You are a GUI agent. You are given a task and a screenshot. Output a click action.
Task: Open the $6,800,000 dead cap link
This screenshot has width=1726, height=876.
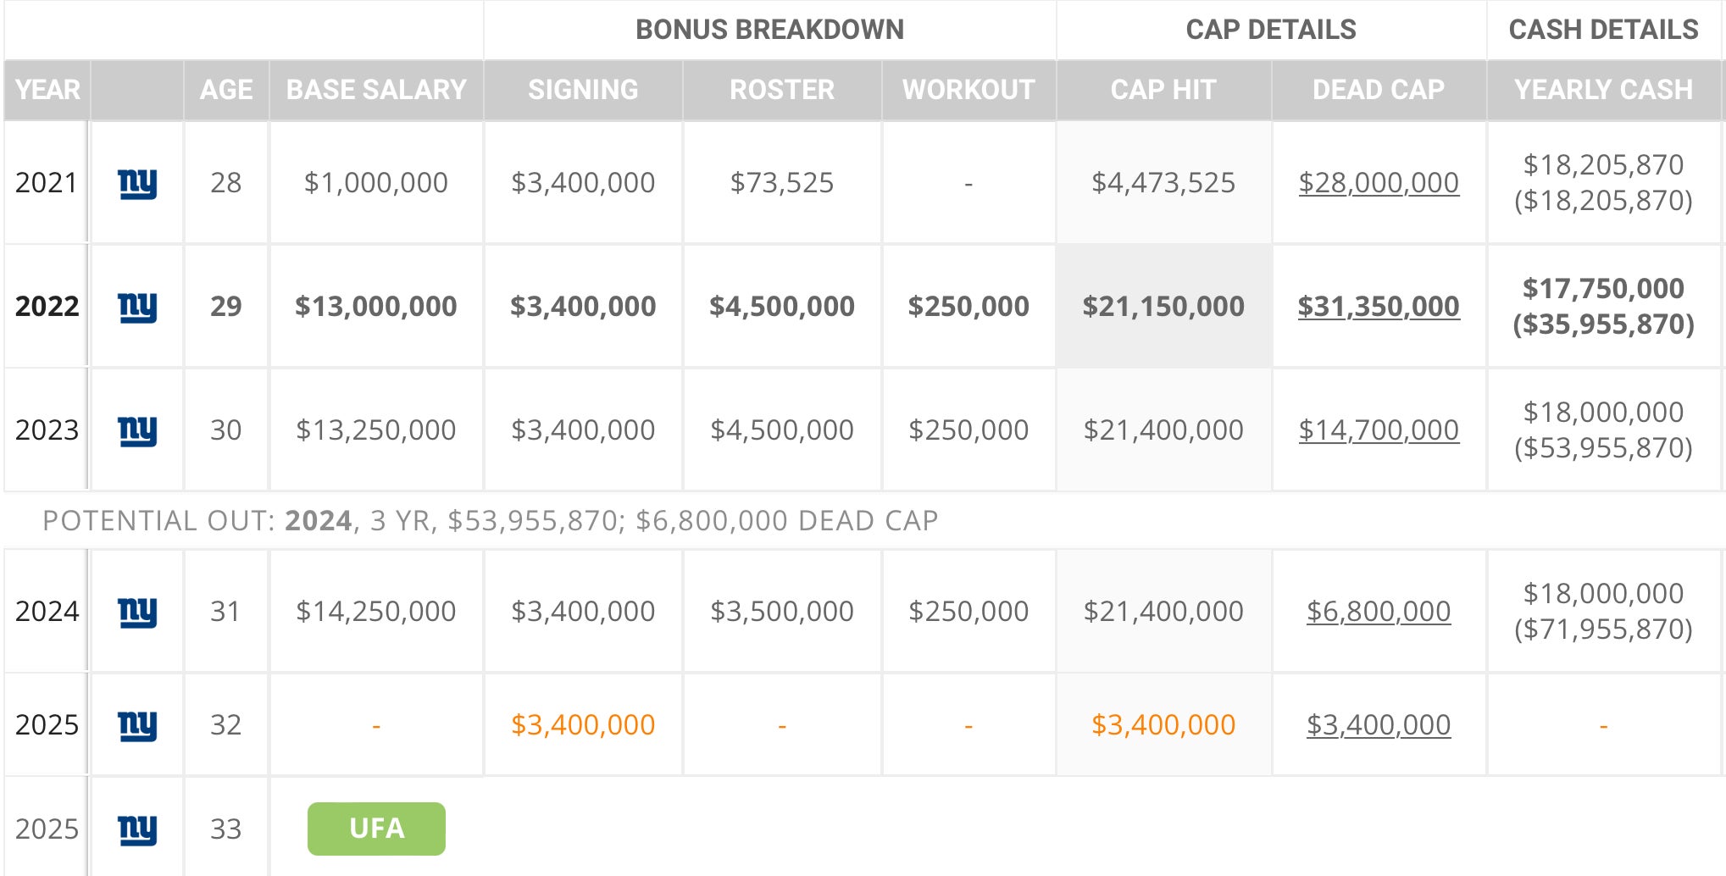pyautogui.click(x=1378, y=612)
